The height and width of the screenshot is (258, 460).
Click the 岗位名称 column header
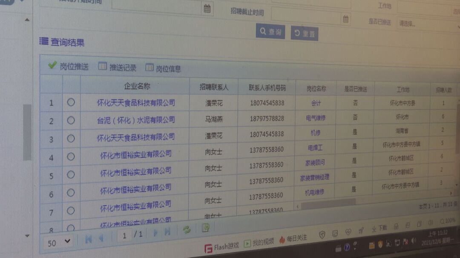click(316, 88)
